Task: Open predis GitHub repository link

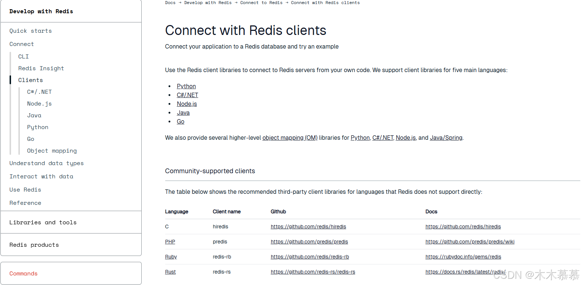Action: coord(309,242)
